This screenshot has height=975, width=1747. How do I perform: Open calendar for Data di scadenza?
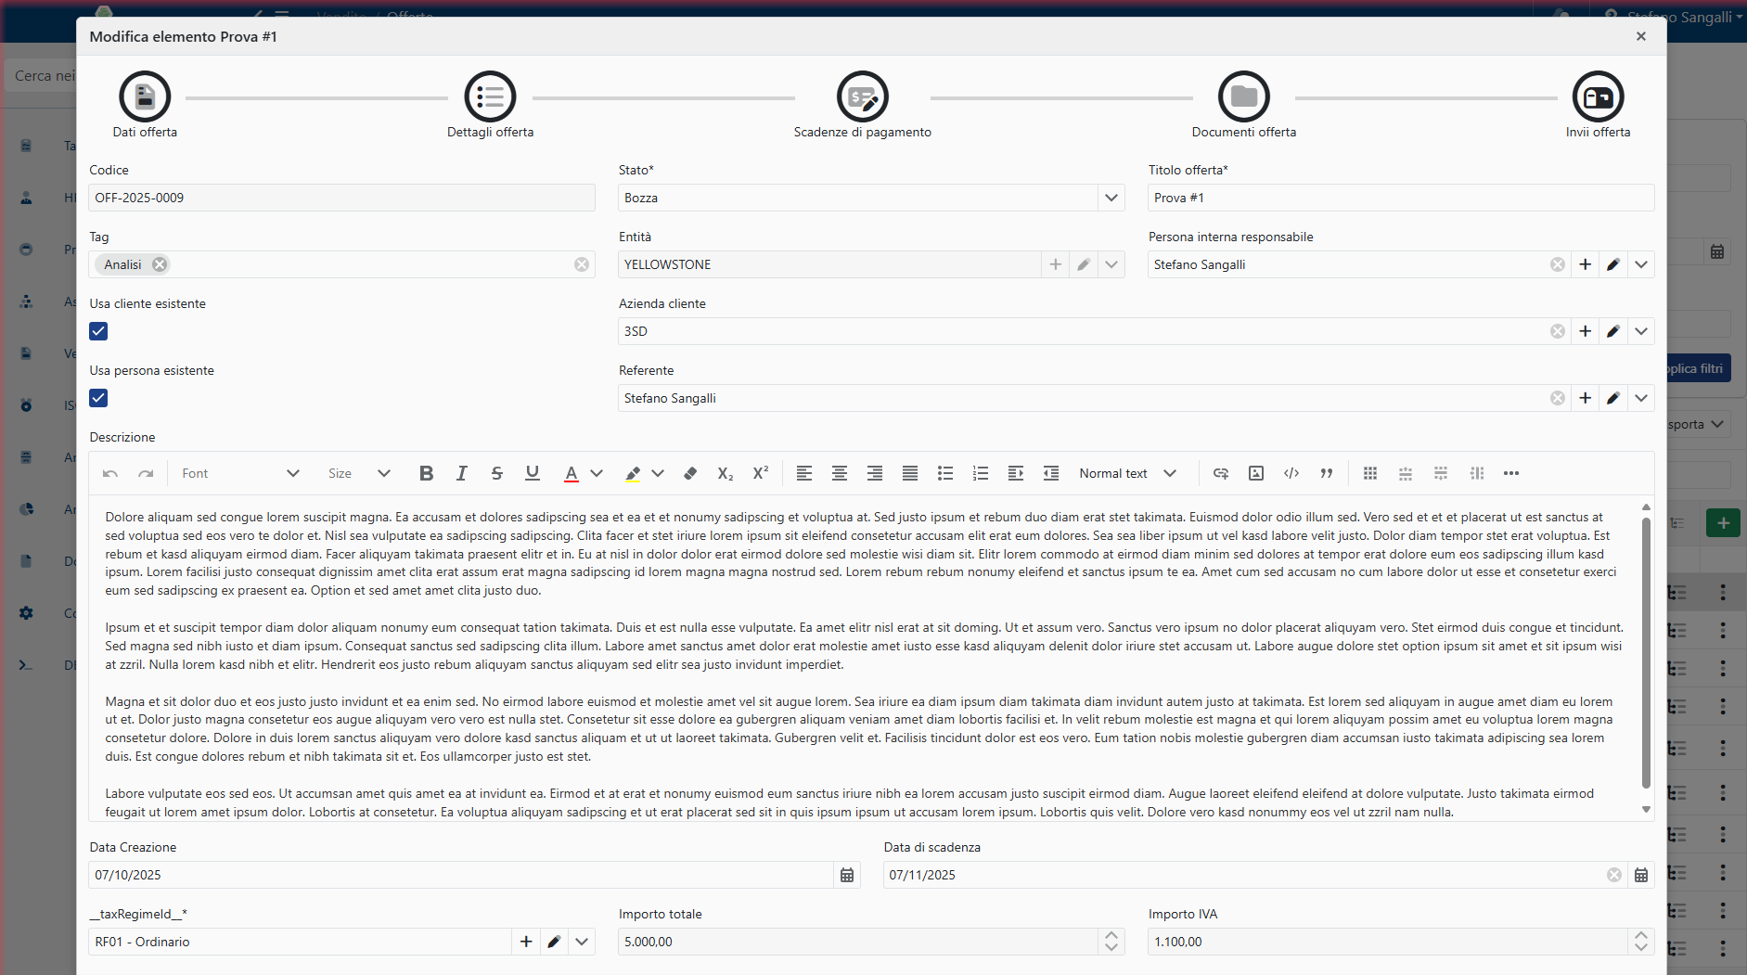pos(1640,875)
